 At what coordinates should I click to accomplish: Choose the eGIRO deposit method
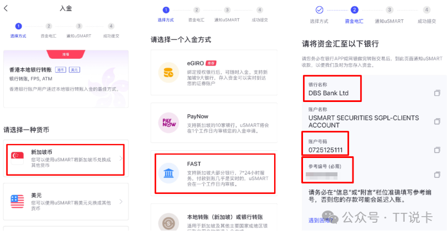point(214,73)
